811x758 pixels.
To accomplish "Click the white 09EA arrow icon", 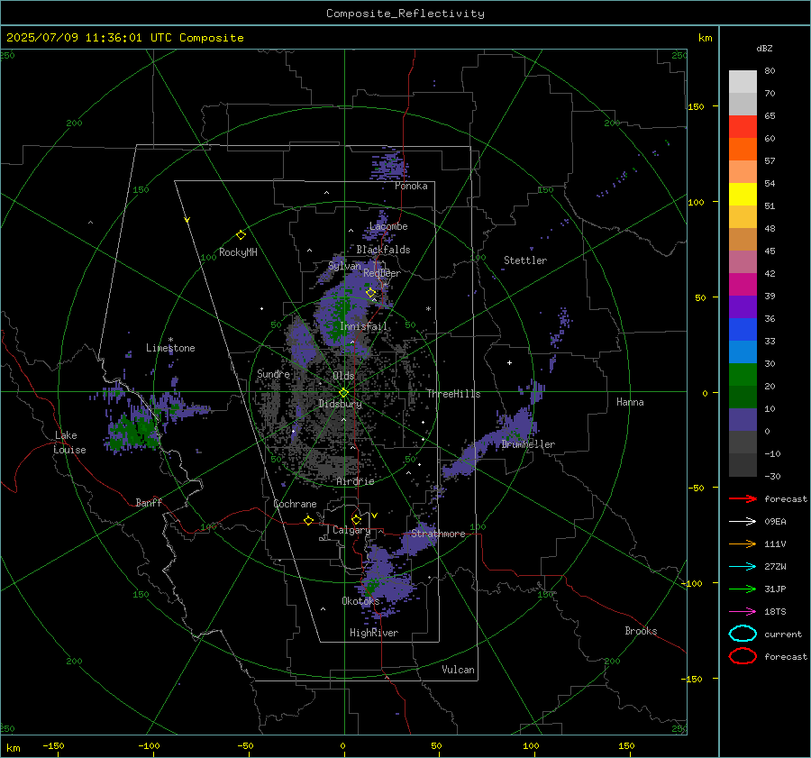I will pyautogui.click(x=743, y=522).
